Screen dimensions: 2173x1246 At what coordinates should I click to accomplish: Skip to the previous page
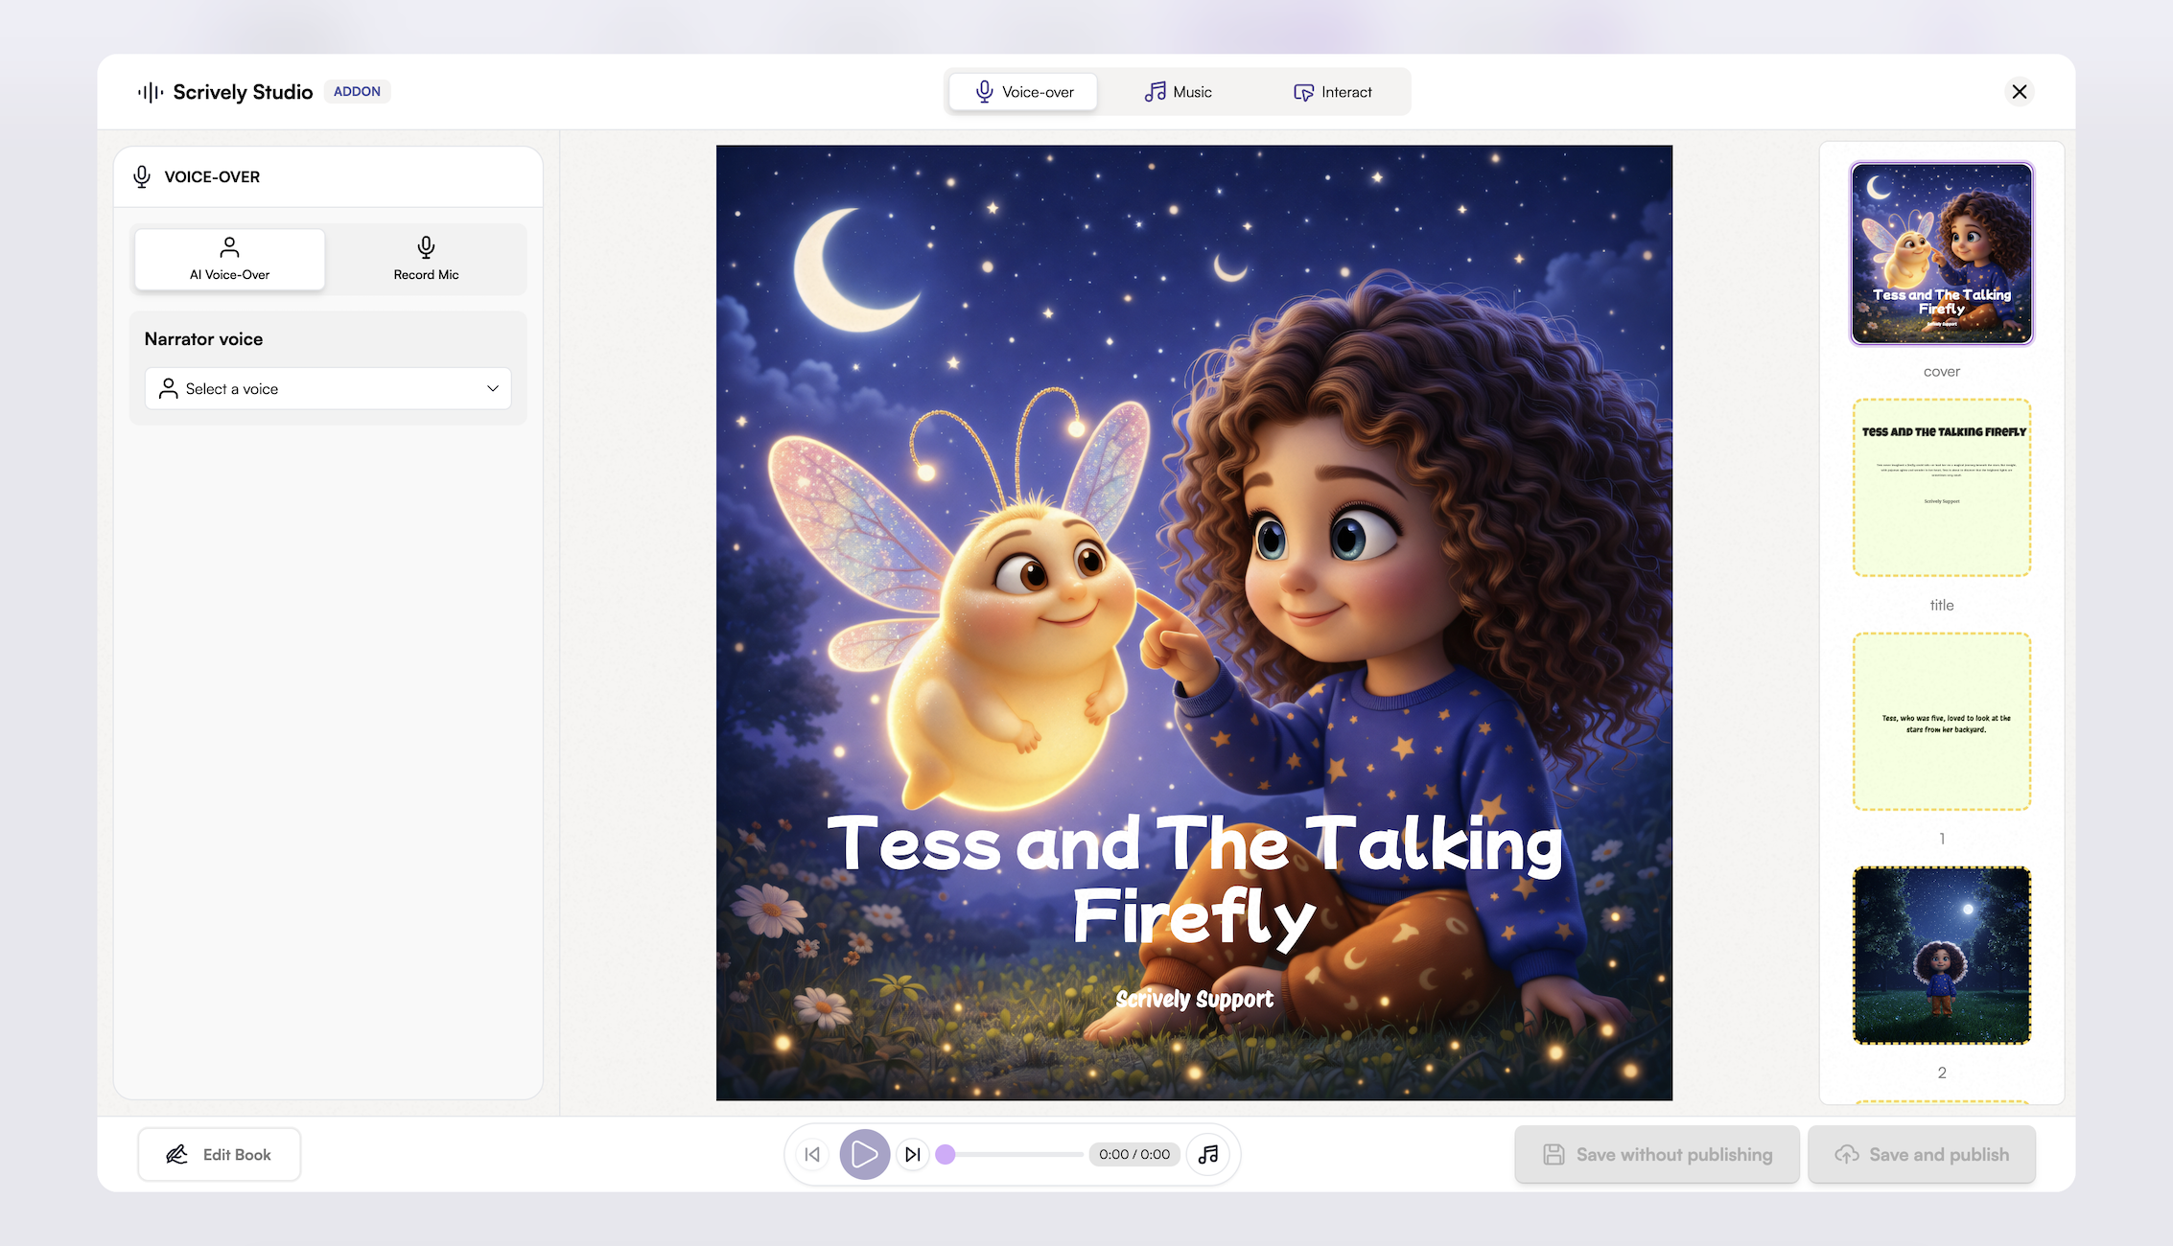(x=812, y=1154)
